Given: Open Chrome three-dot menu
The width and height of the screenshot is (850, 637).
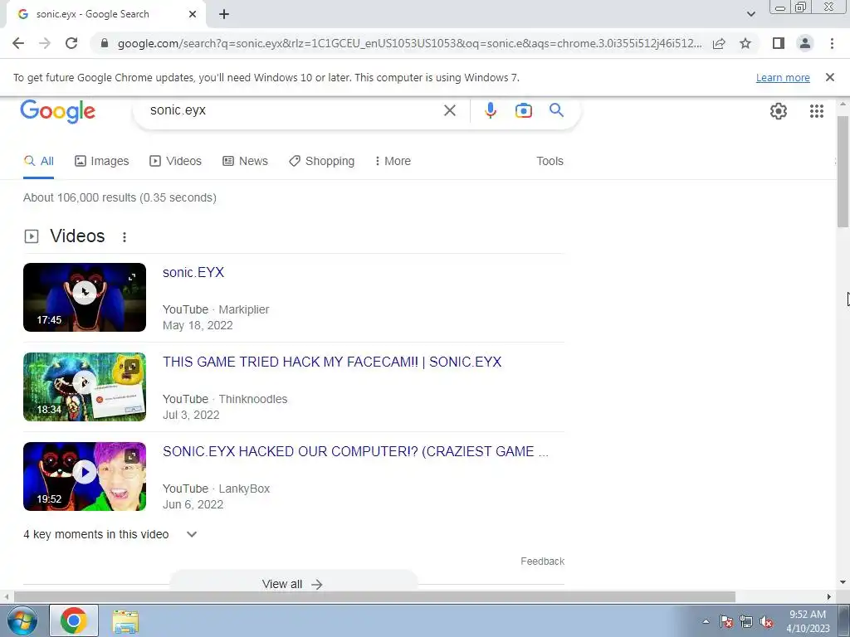Looking at the screenshot, I should [x=832, y=43].
